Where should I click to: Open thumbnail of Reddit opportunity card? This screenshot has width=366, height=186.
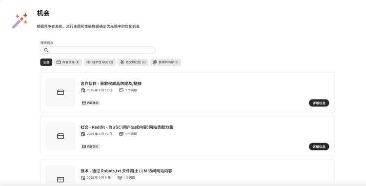pyautogui.click(x=61, y=136)
